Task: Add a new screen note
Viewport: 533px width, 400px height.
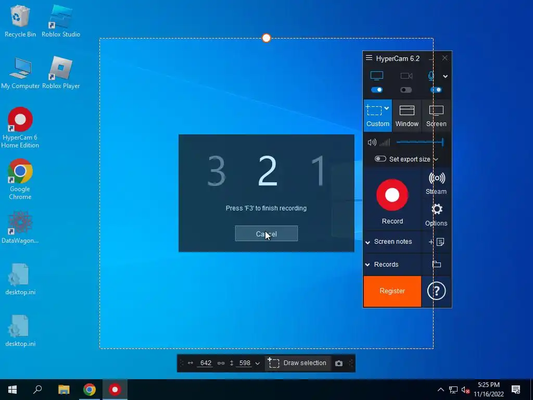Action: pyautogui.click(x=436, y=242)
